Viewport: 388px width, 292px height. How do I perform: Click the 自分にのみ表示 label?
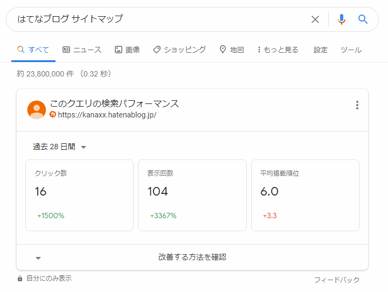pos(49,279)
